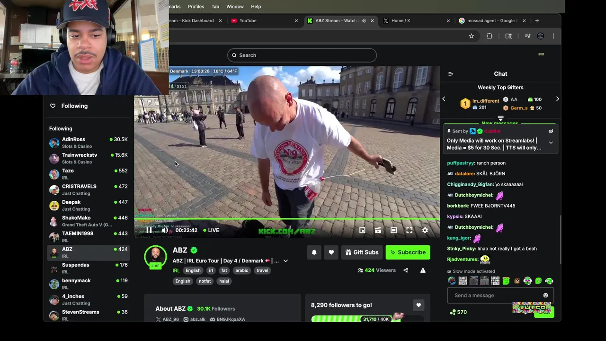Open ShakoMako channel in sidebar
Image resolution: width=606 pixels, height=341 pixels.
point(89,221)
